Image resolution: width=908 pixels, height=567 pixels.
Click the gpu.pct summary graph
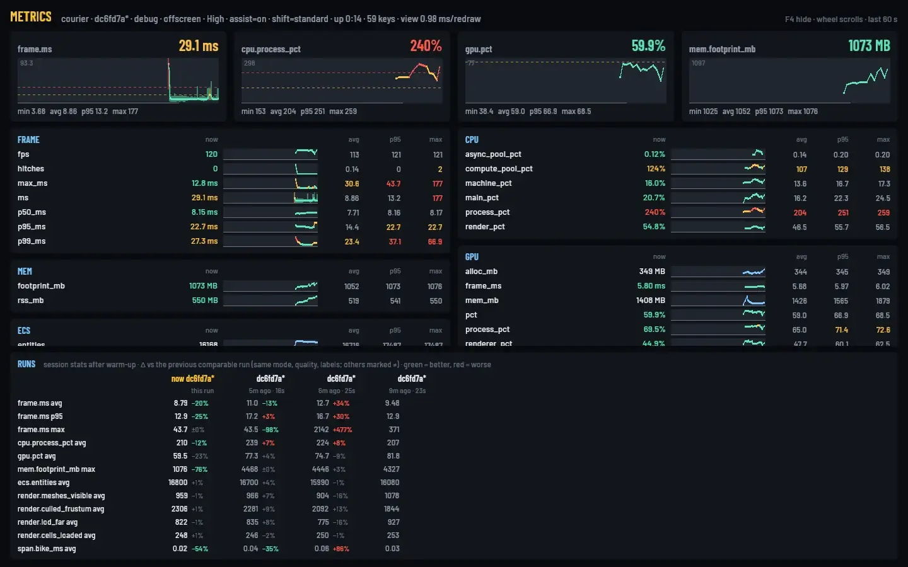566,81
